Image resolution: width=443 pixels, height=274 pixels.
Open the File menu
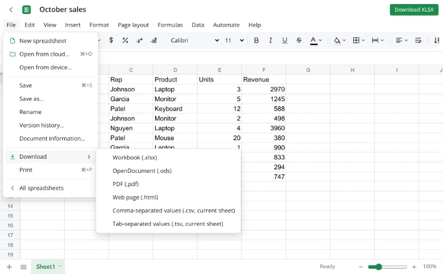(11, 25)
